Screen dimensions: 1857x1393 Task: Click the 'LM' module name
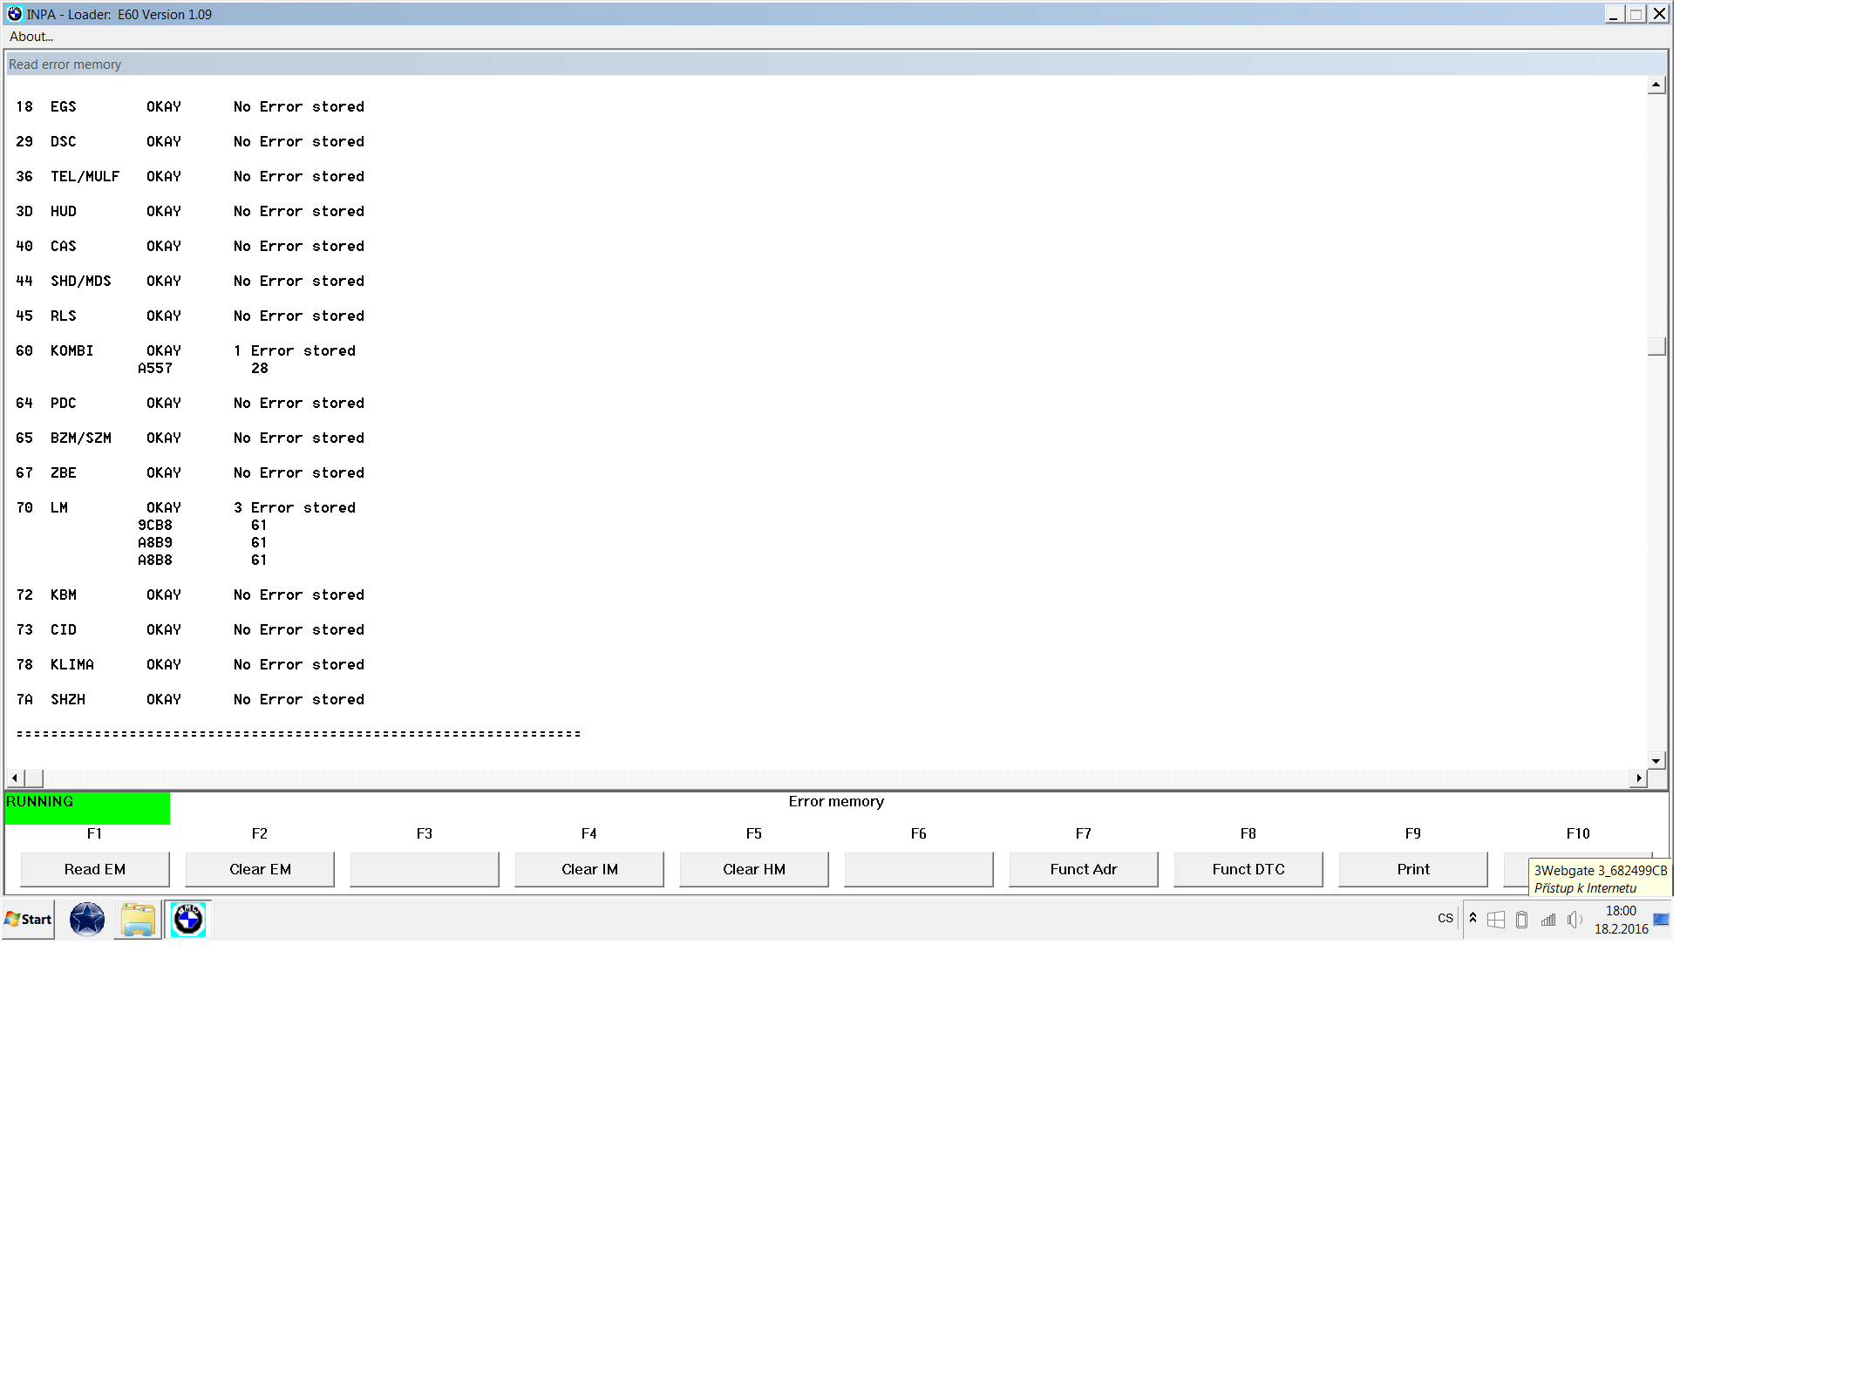pyautogui.click(x=59, y=508)
